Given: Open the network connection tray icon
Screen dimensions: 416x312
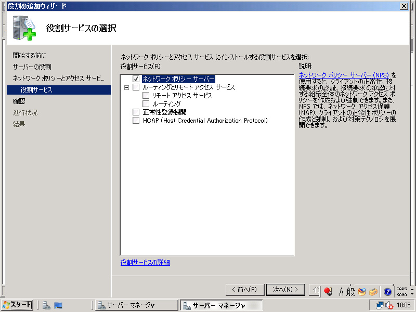Looking at the screenshot, I should pos(380,305).
